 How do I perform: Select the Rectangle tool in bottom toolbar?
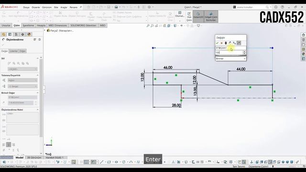(x=109, y=162)
